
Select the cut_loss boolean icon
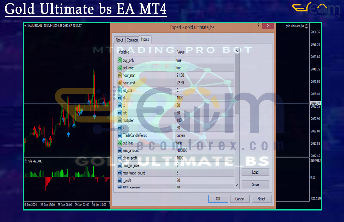[120, 143]
